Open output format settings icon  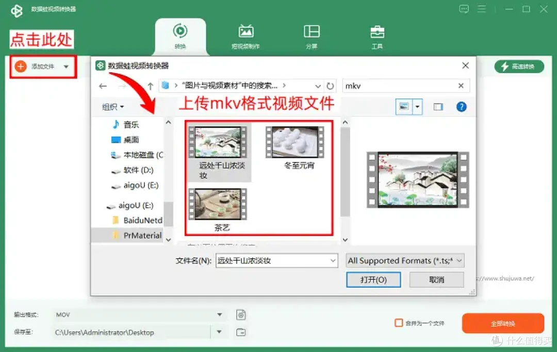click(241, 315)
